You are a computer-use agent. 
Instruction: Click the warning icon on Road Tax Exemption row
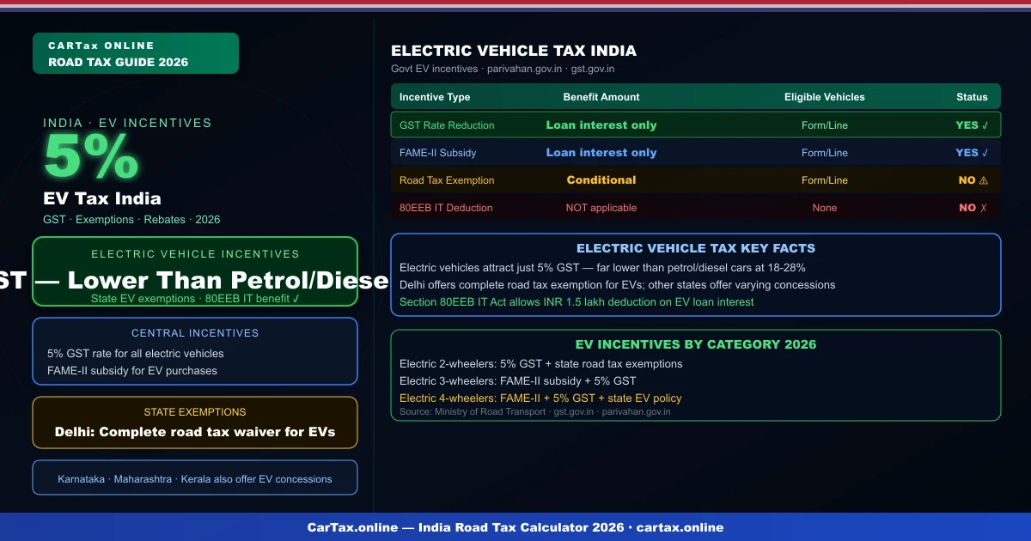pyautogui.click(x=983, y=179)
